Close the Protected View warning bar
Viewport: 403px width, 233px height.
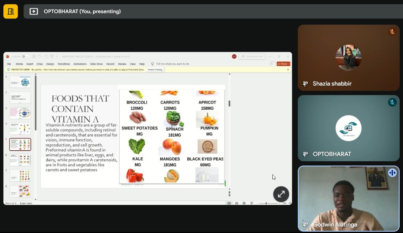tap(288, 70)
